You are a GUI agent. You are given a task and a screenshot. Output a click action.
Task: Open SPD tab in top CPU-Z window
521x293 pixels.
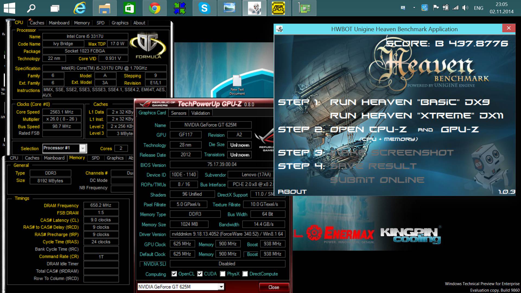(100, 23)
